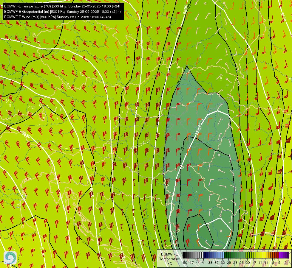Click the legend title ECMWF-E Temperature °C

click(x=169, y=259)
